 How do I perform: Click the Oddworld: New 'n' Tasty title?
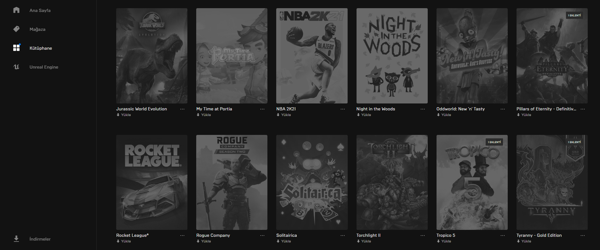click(460, 109)
